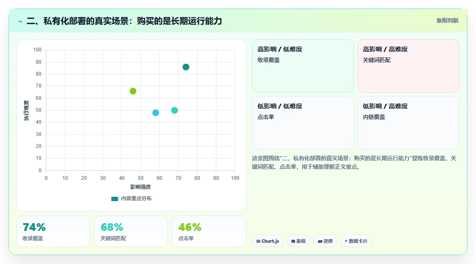The height and width of the screenshot is (264, 476).
Task: Click the 68% stat card
Action: 131,232
